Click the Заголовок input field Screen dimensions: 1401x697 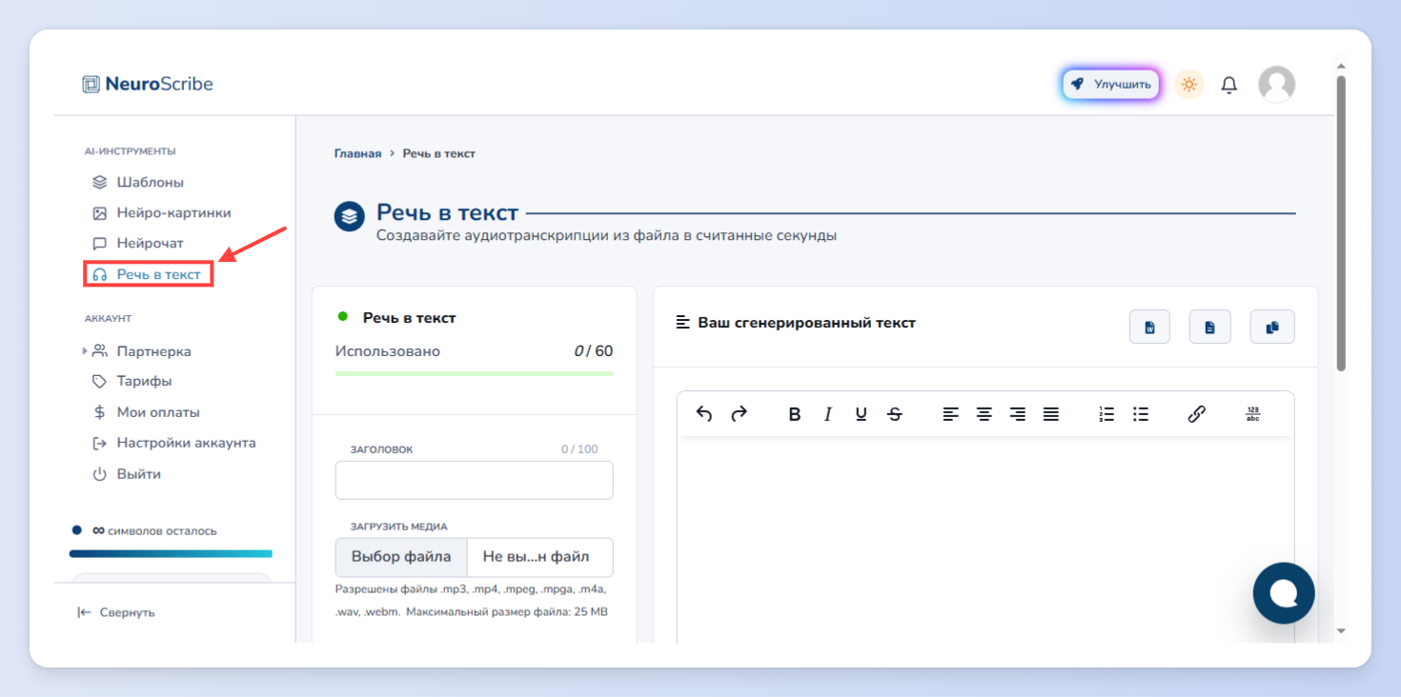pyautogui.click(x=474, y=480)
